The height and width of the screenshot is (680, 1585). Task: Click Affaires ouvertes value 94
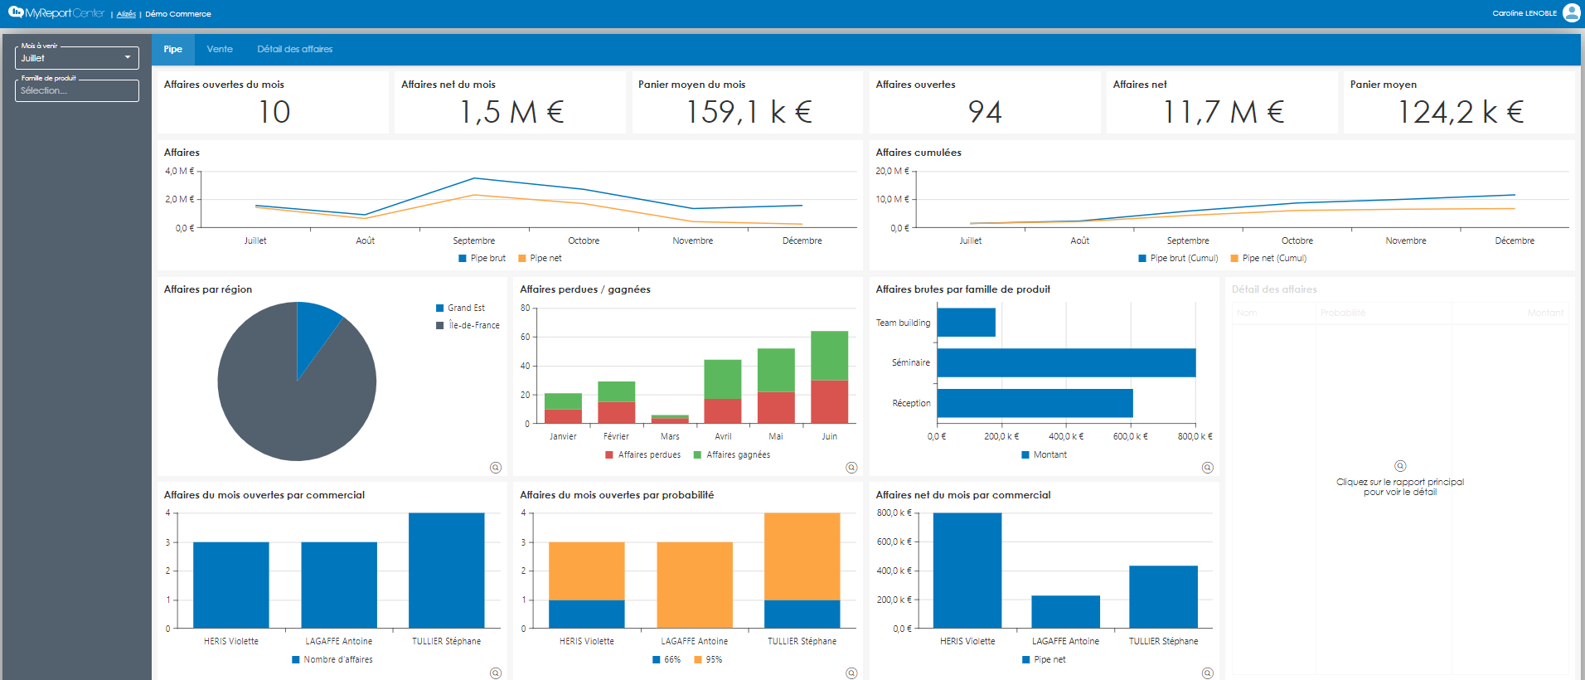985,112
